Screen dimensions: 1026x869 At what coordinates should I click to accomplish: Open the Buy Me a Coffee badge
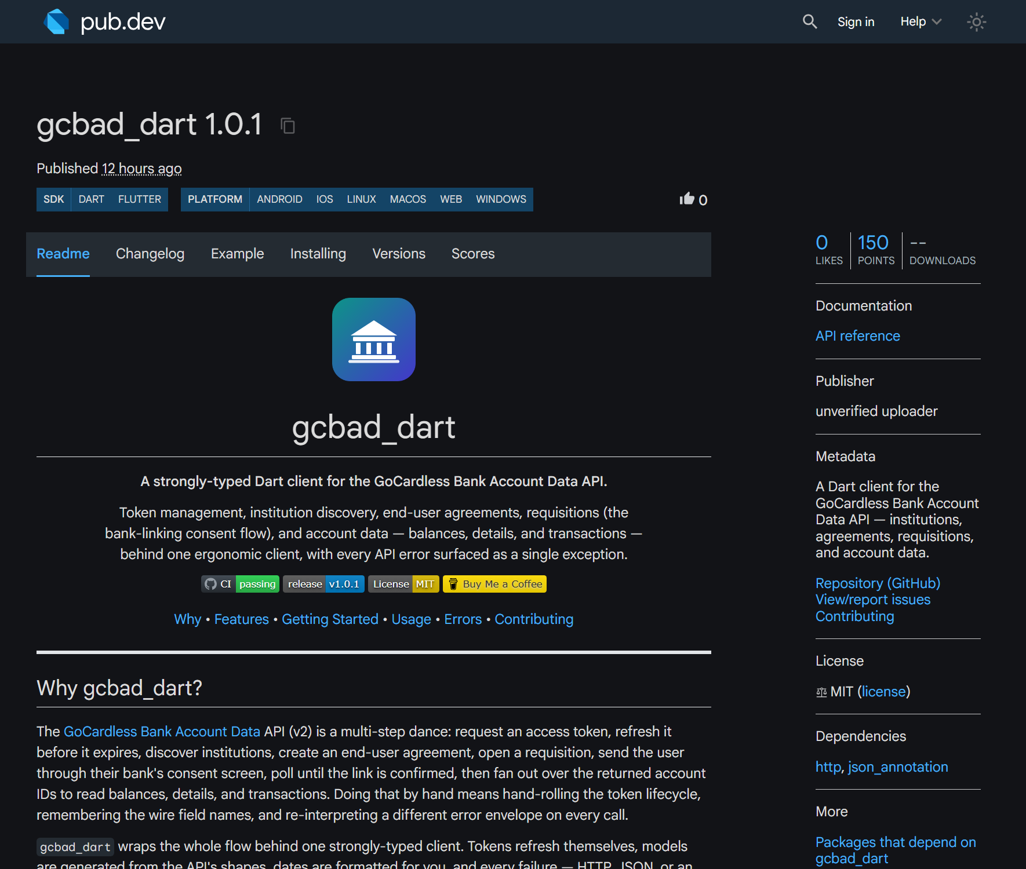tap(494, 584)
